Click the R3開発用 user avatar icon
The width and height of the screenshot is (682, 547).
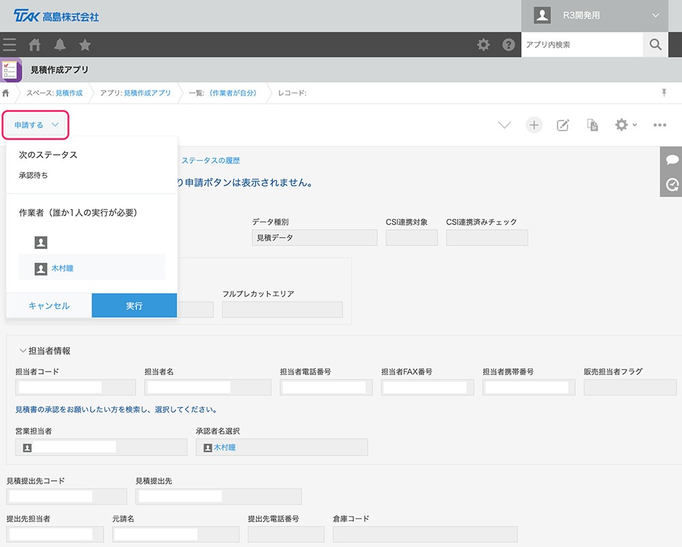[542, 15]
